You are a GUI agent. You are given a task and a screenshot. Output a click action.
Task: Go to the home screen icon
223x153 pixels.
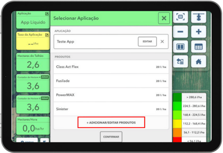(198, 61)
